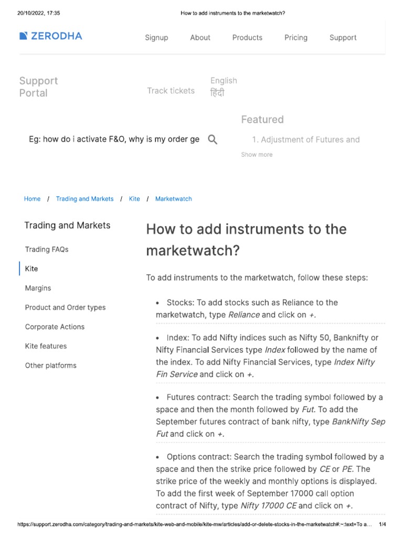403x537 pixels.
Task: Click the search magnifier icon
Action: tap(213, 139)
